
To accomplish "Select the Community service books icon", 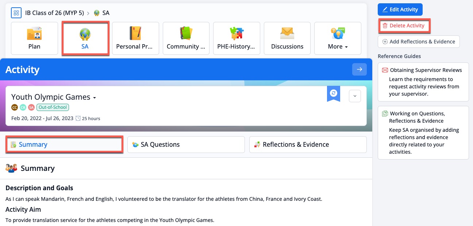I will point(186,33).
